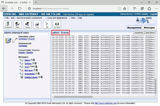Open the File menu
Screen dimensions: 160x106
(x=7, y=18)
